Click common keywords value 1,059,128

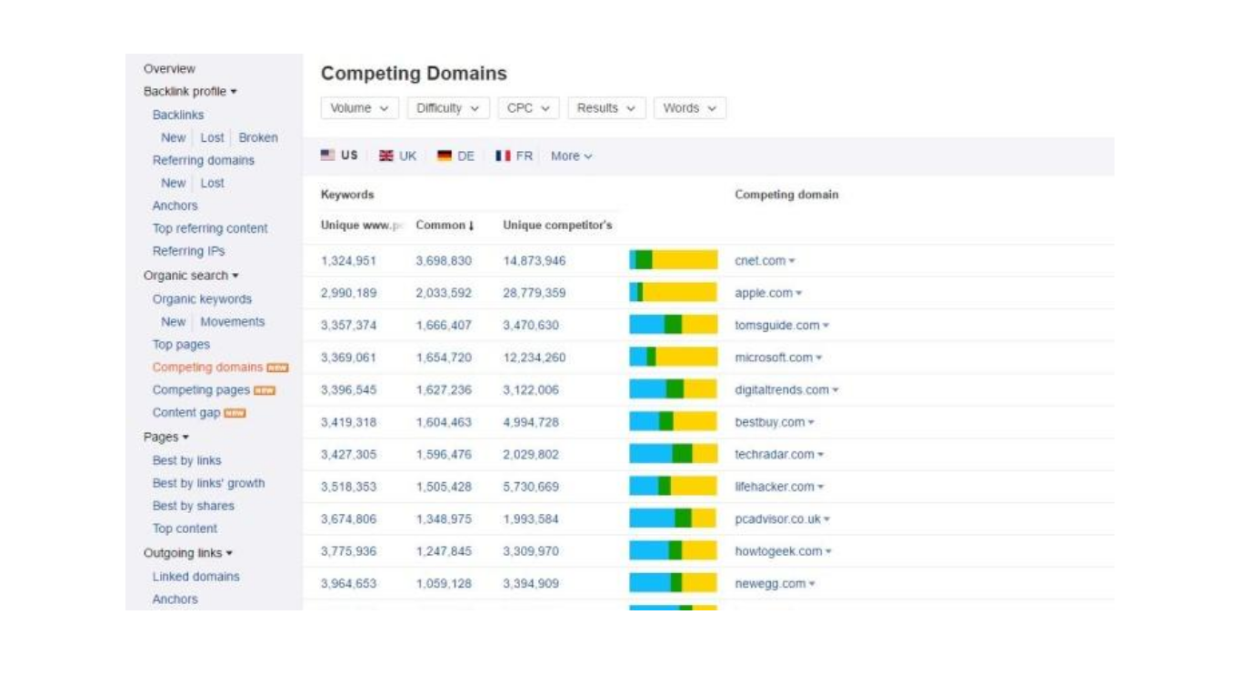[444, 584]
